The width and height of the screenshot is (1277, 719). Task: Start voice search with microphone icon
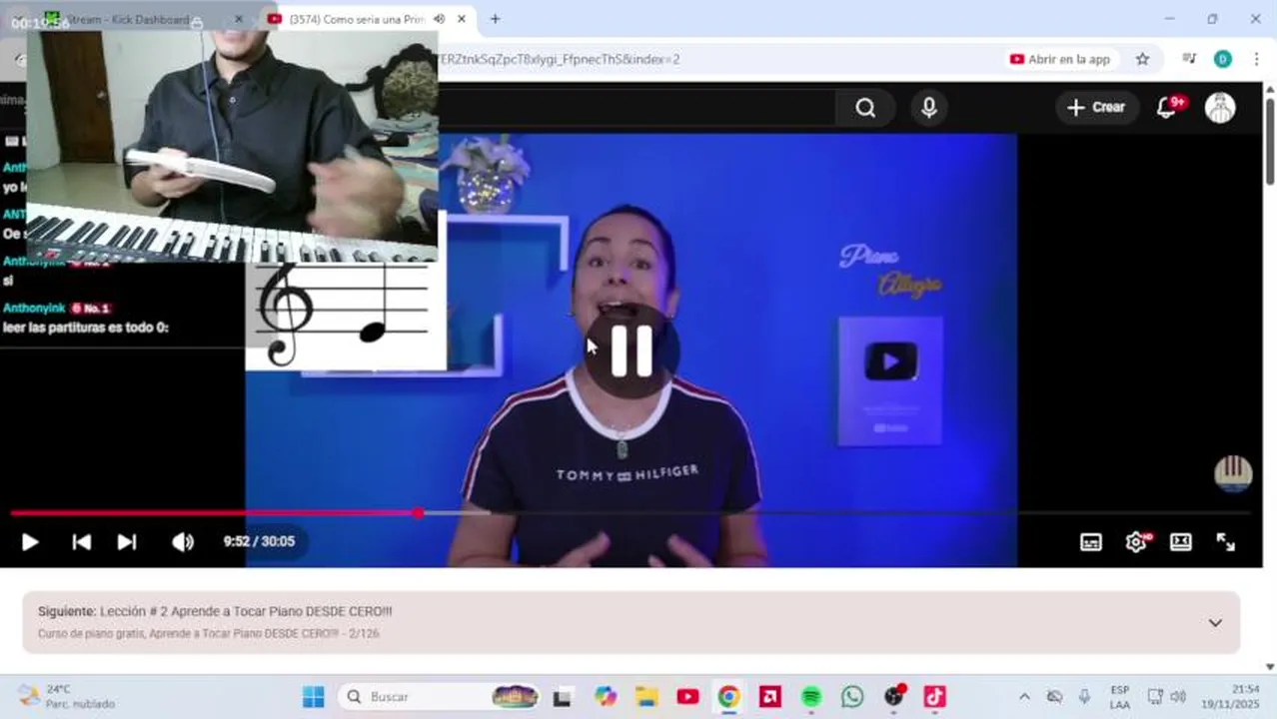(929, 108)
